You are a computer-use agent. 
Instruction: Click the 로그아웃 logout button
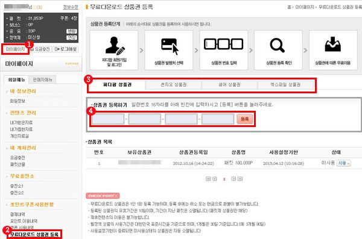[x=66, y=49]
